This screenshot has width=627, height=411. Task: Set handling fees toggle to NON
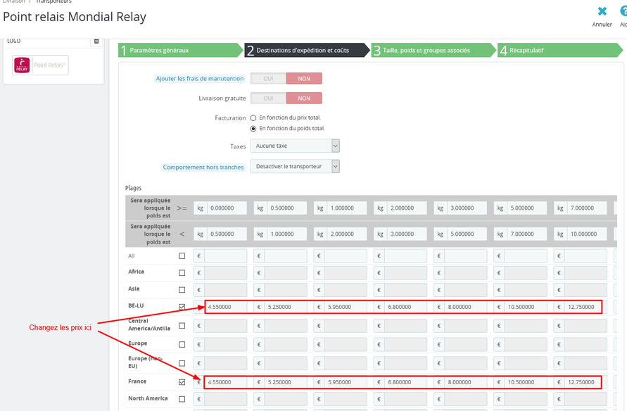coord(304,79)
